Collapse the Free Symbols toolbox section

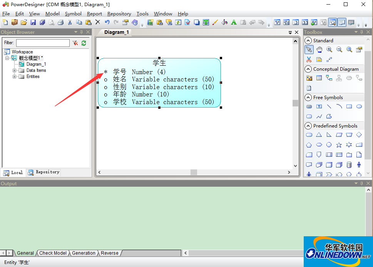pos(308,98)
